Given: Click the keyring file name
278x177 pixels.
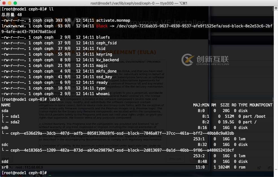Looking at the screenshot, I should pos(104,54).
